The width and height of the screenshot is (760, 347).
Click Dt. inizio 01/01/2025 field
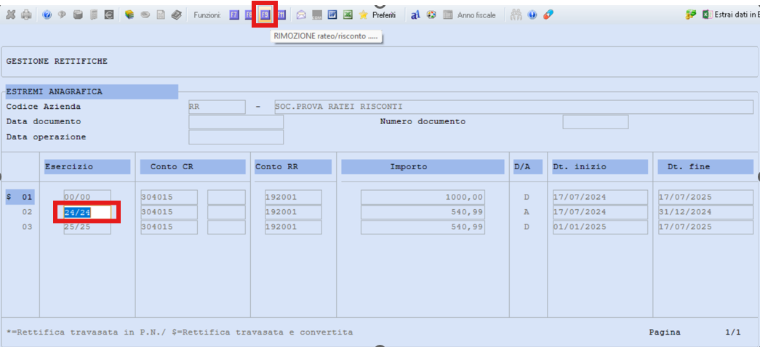(x=600, y=227)
